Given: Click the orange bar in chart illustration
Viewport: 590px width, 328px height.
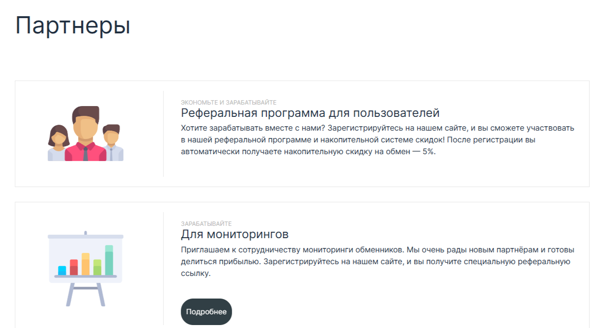Looking at the screenshot, I should click(x=85, y=264).
